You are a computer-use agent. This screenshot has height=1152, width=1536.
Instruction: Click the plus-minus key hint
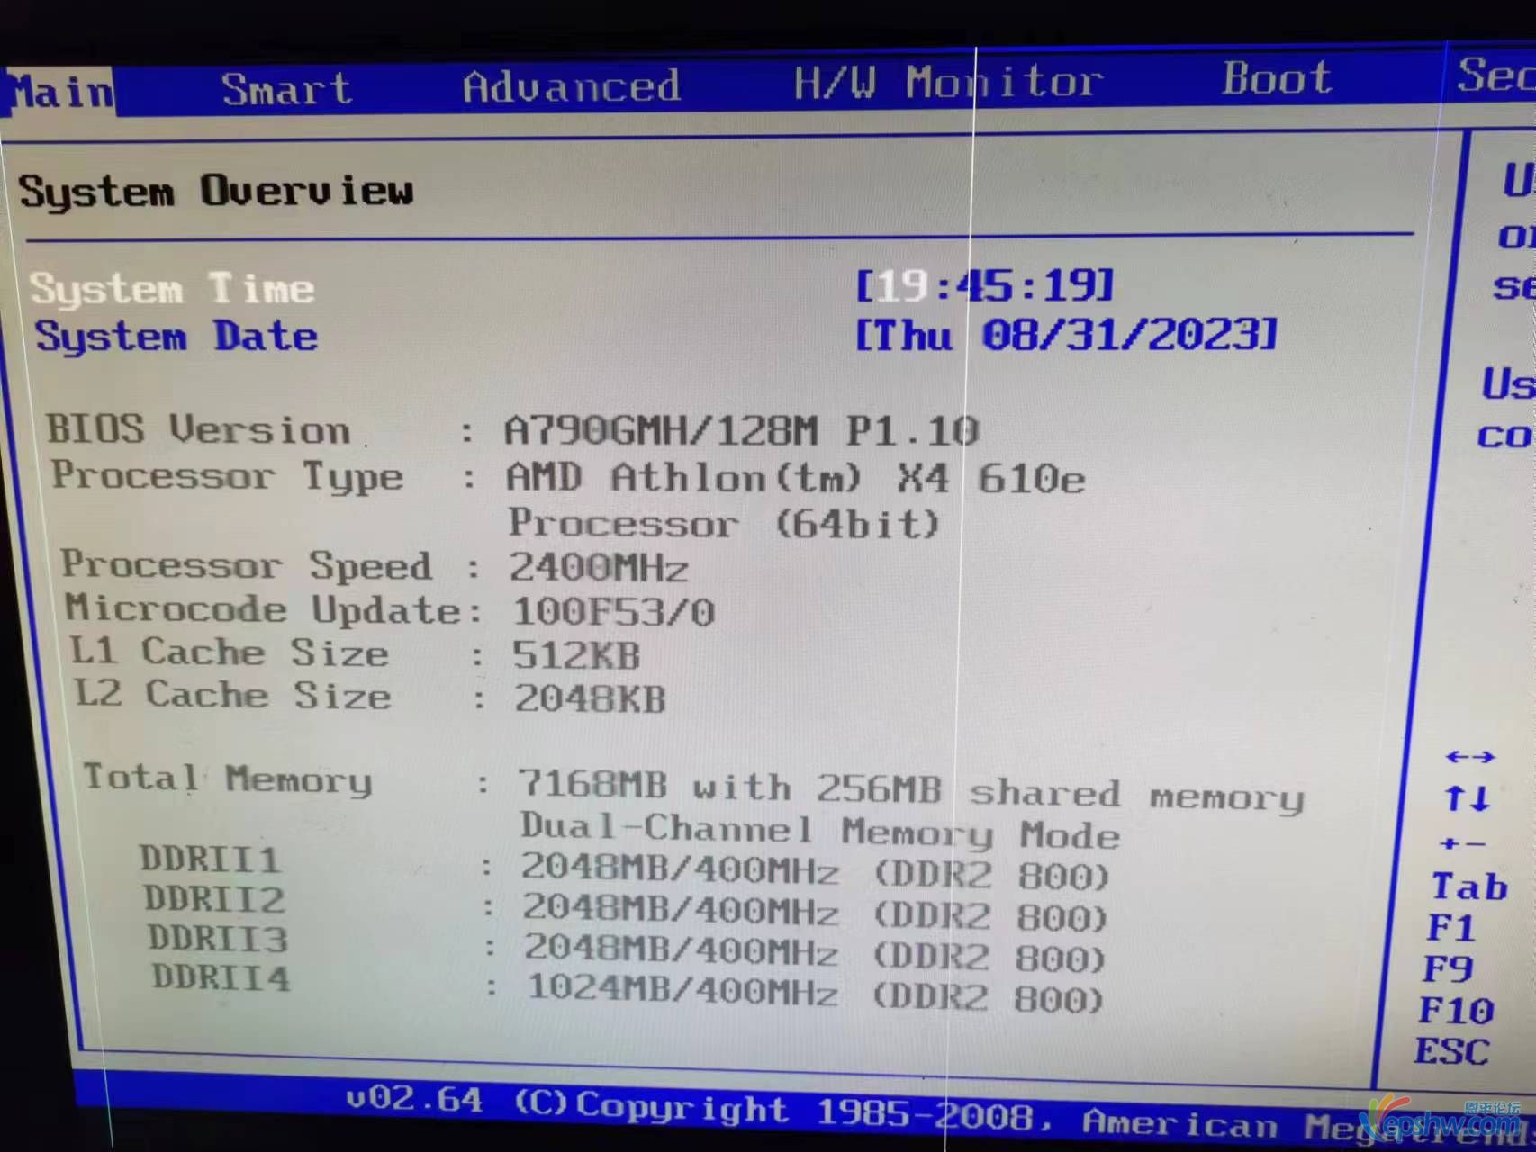1462,844
